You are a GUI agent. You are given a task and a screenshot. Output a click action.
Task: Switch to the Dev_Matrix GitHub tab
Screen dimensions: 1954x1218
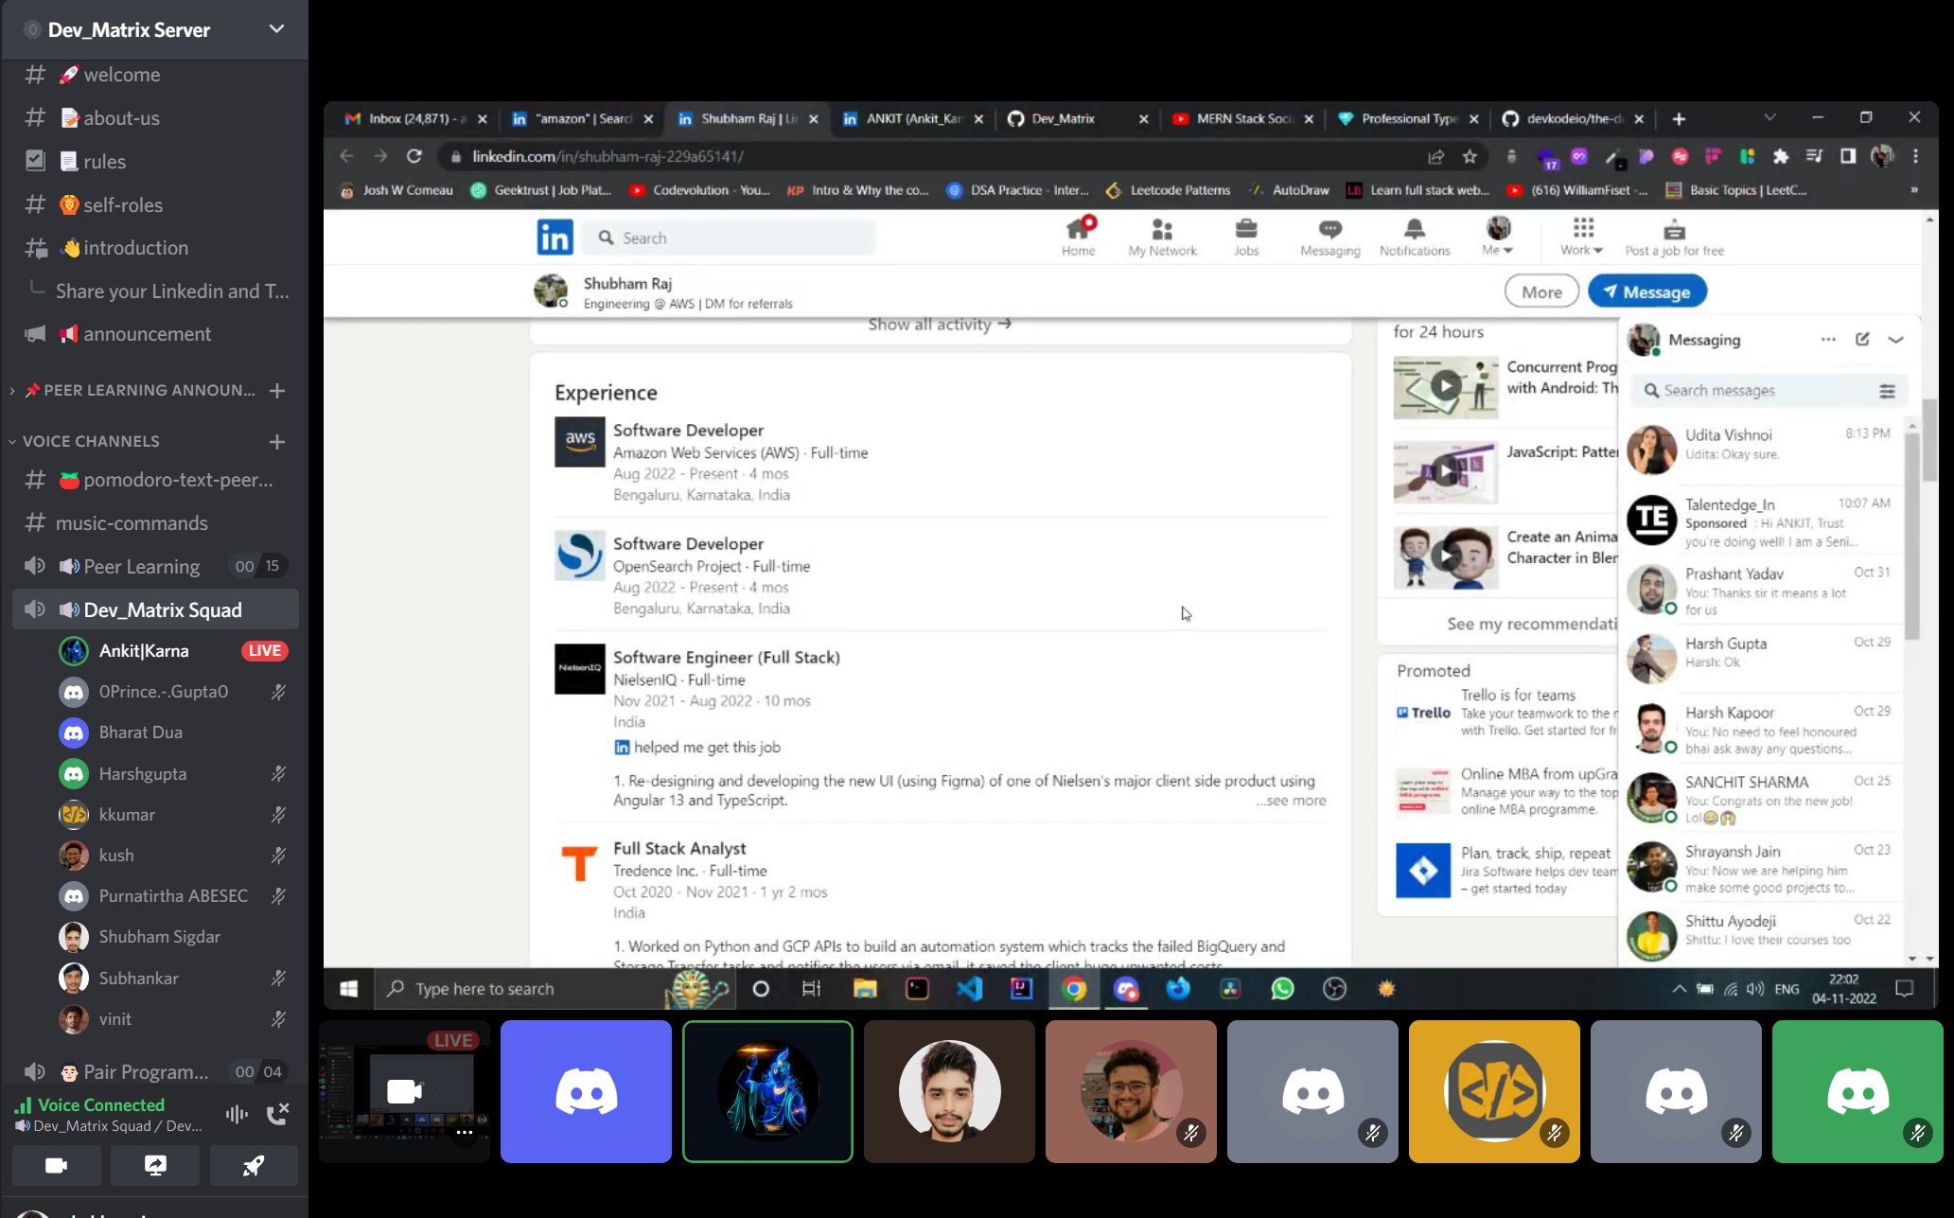1063,118
